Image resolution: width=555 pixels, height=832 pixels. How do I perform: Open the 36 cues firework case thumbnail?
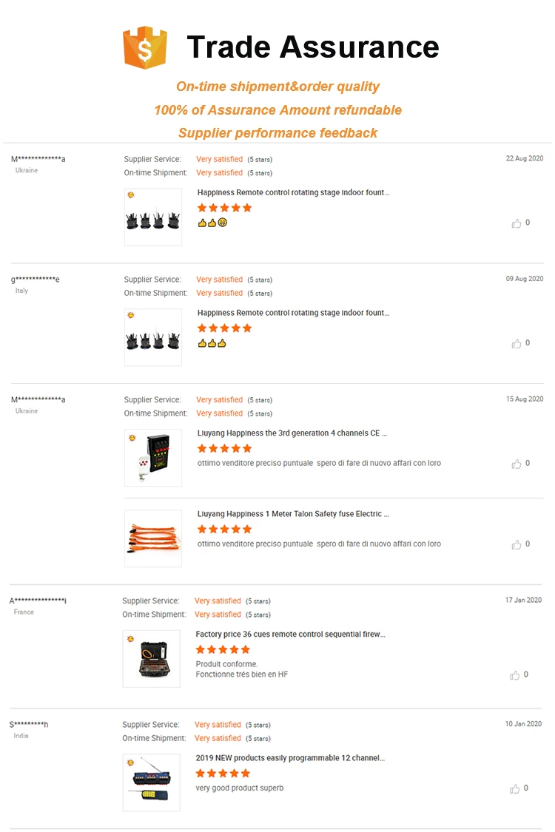tap(152, 659)
